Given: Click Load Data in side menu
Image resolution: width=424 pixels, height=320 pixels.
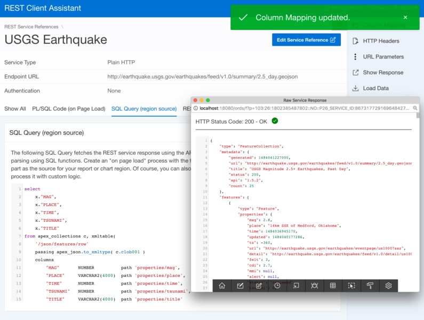Looking at the screenshot, I should 375,89.
